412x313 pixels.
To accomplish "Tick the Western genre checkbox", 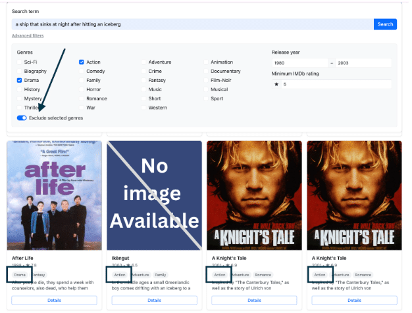I will (144, 108).
